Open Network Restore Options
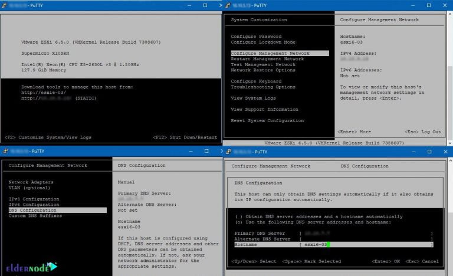453x276 pixels. click(x=263, y=70)
